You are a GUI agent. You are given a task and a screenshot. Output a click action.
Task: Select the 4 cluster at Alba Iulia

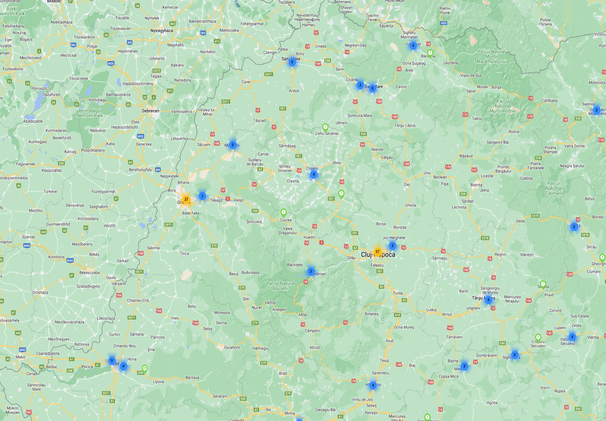373,385
